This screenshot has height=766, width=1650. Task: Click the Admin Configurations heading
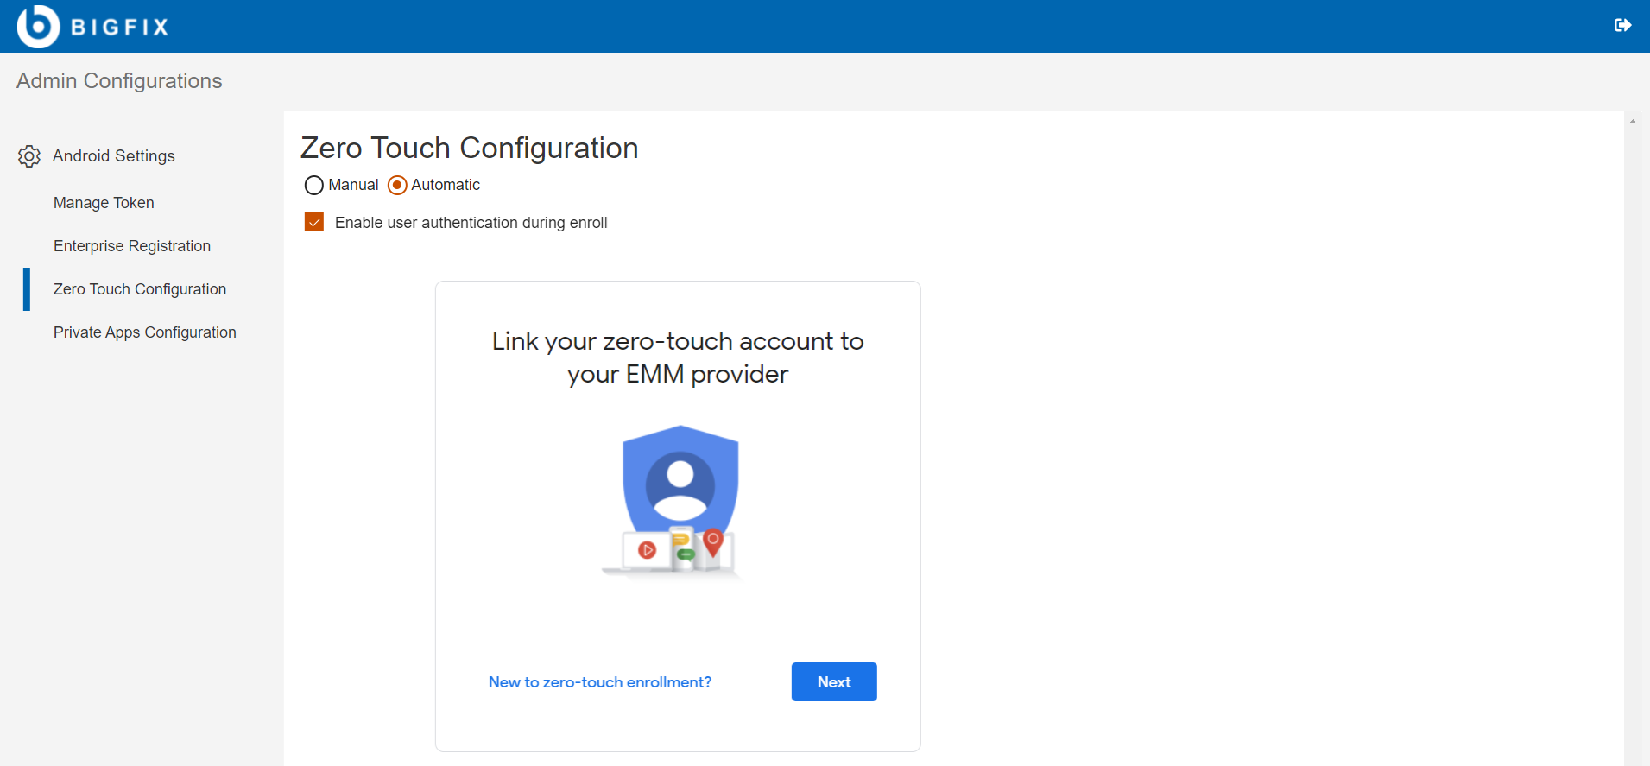coord(119,81)
